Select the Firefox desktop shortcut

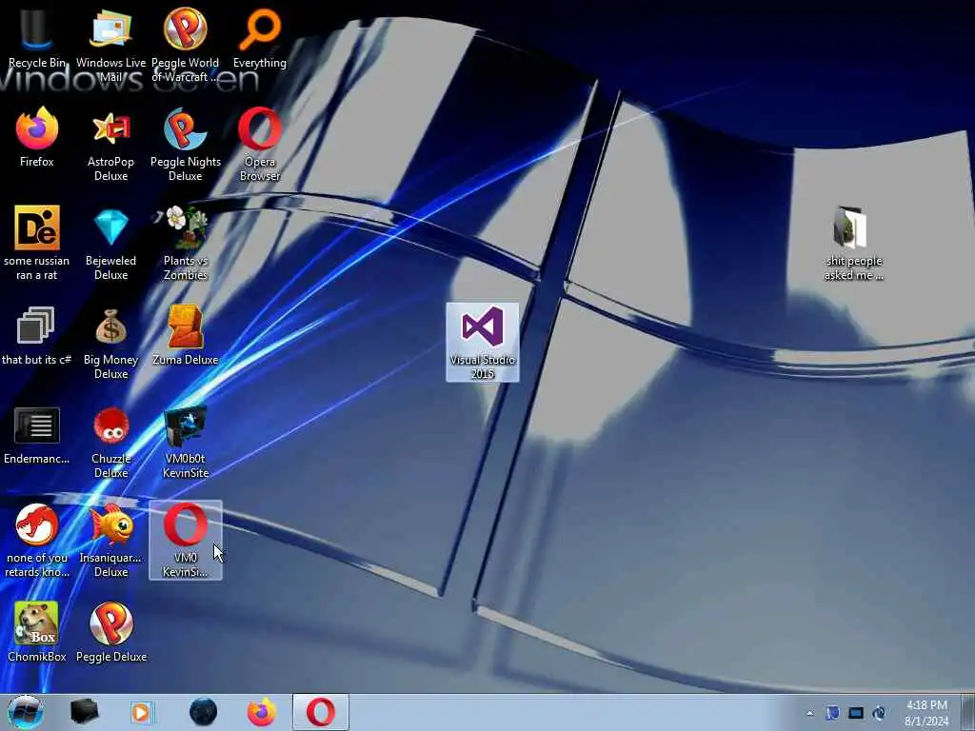tap(37, 137)
